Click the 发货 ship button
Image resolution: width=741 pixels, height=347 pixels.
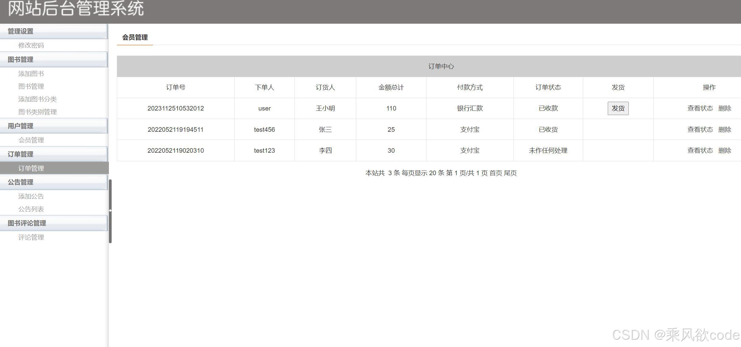618,108
